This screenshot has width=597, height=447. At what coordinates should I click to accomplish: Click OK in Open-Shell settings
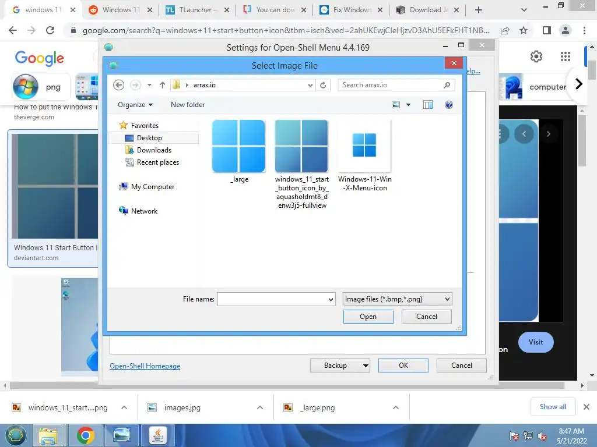coord(403,366)
